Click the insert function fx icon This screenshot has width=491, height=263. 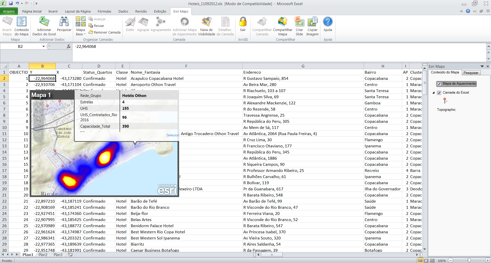(69, 46)
